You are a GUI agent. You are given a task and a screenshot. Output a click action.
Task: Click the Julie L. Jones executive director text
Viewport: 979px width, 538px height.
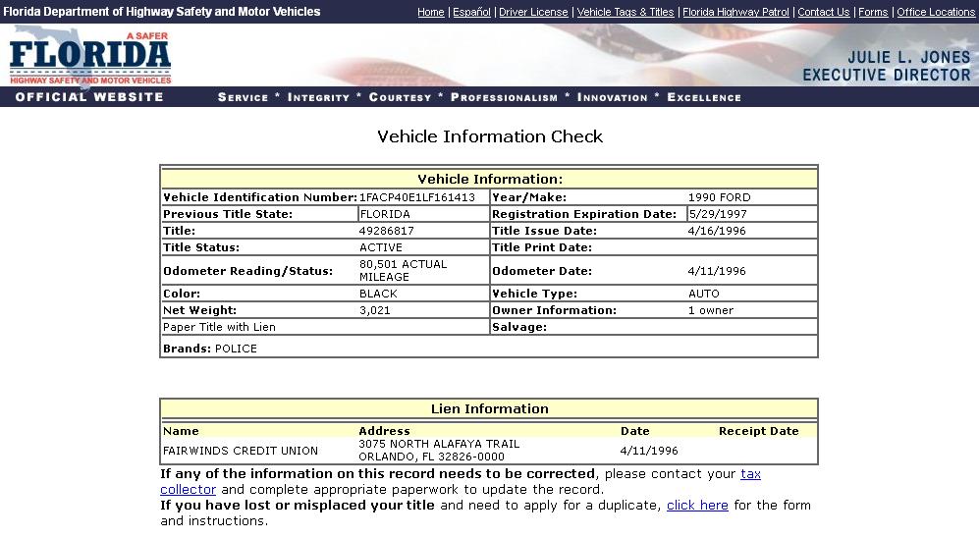click(x=886, y=66)
